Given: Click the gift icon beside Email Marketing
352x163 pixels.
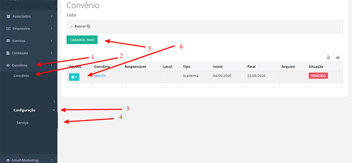Looking at the screenshot, I should [8, 160].
